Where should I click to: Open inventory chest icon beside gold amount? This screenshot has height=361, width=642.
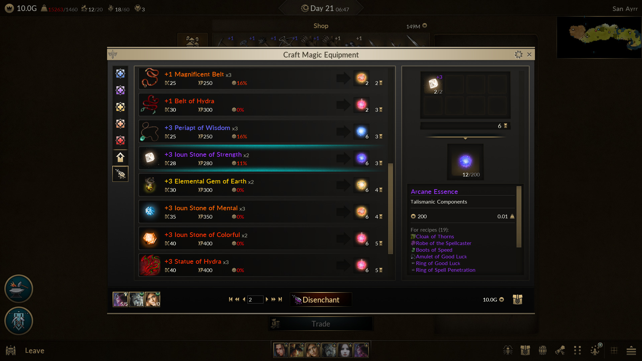[517, 299]
